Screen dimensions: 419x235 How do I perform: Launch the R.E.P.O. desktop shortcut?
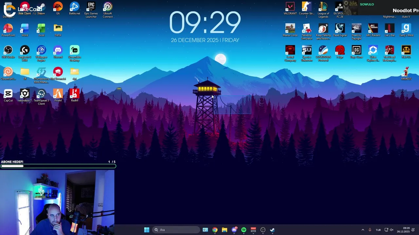(x=406, y=52)
